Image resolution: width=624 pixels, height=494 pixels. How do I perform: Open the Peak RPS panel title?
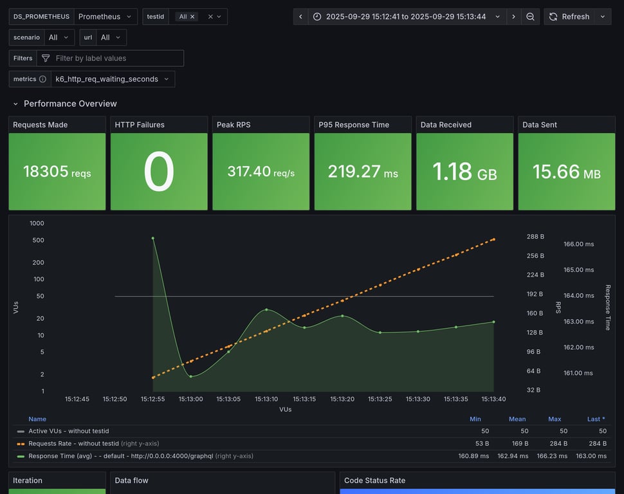pos(234,125)
